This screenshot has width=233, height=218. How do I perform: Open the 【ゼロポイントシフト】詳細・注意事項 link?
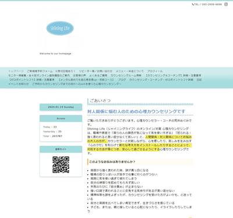click(31, 80)
